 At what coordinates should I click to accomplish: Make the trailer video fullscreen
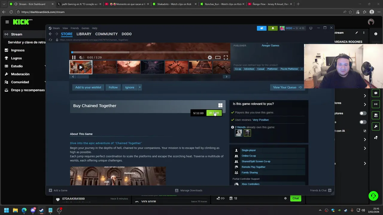pyautogui.click(x=226, y=57)
